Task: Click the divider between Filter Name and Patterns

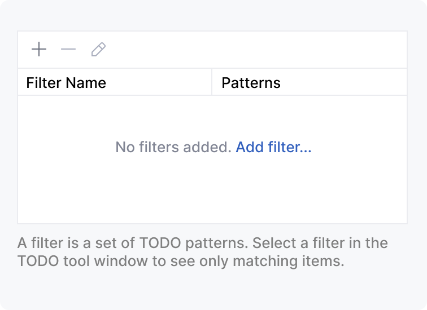Action: pos(212,82)
